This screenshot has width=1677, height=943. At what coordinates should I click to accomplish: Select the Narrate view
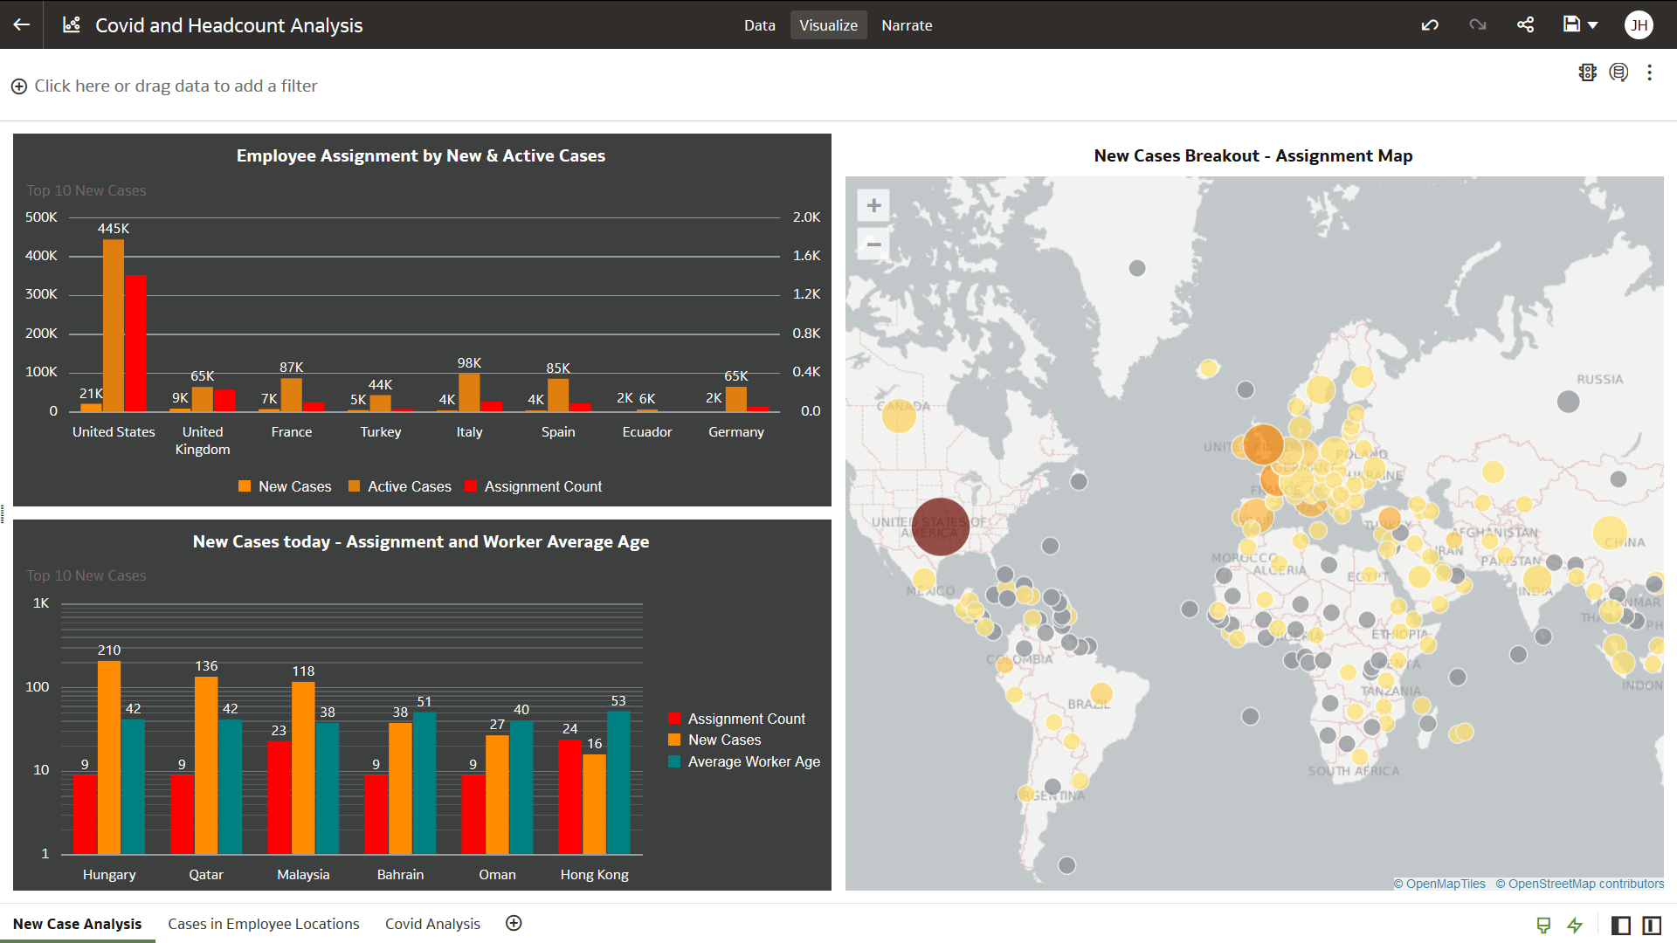[x=907, y=24]
